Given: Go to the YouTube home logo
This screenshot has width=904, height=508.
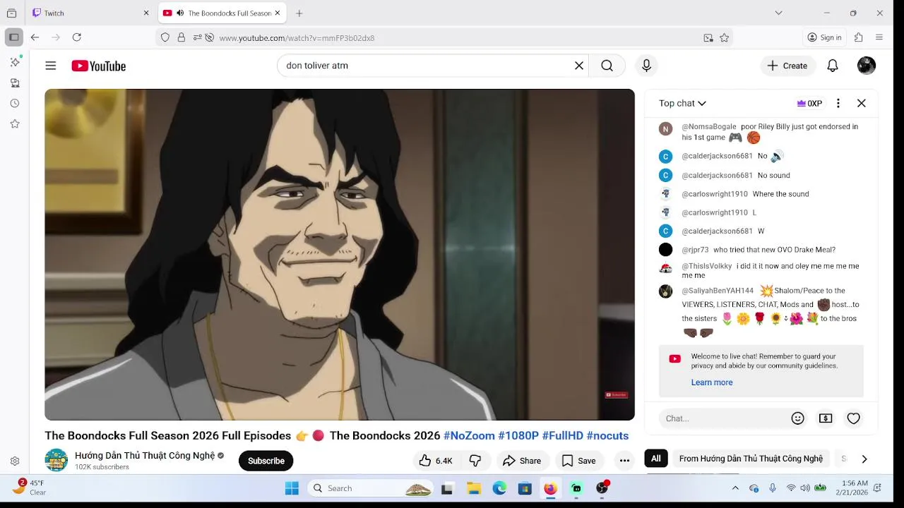Looking at the screenshot, I should pos(98,66).
